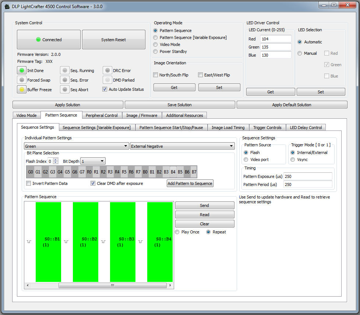
Task: Switch to Sequence Settings [Variable Exposure] tab
Action: tap(97, 128)
